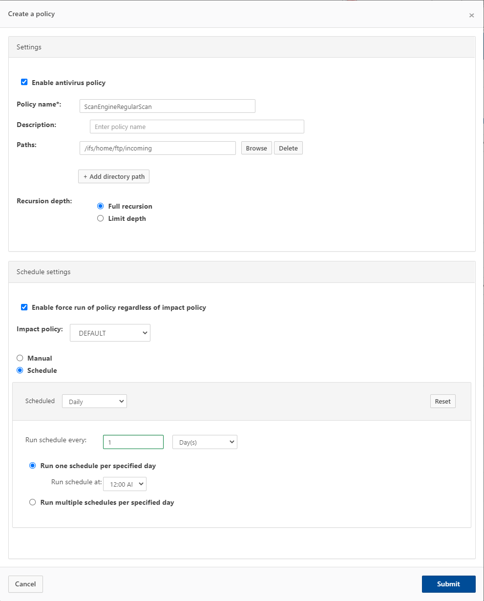Uncheck force run of policy regardless of impact policy

coord(24,307)
